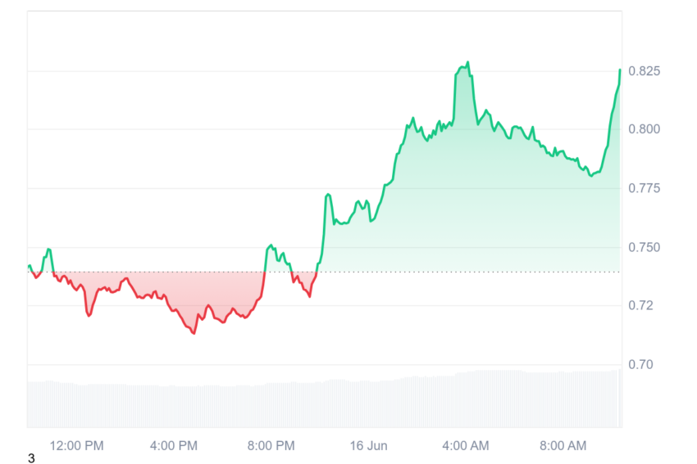Click the highest green peak near 4:00 AM
Viewport: 697px width, 464px height.
[467, 62]
